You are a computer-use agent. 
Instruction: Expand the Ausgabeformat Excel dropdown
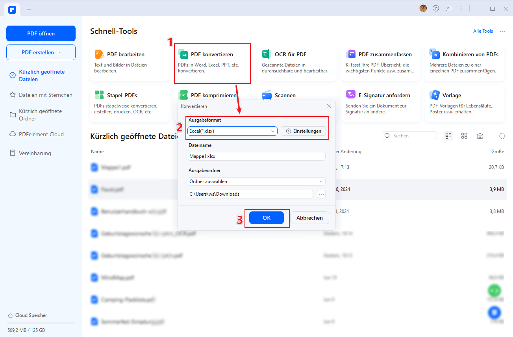pos(233,131)
